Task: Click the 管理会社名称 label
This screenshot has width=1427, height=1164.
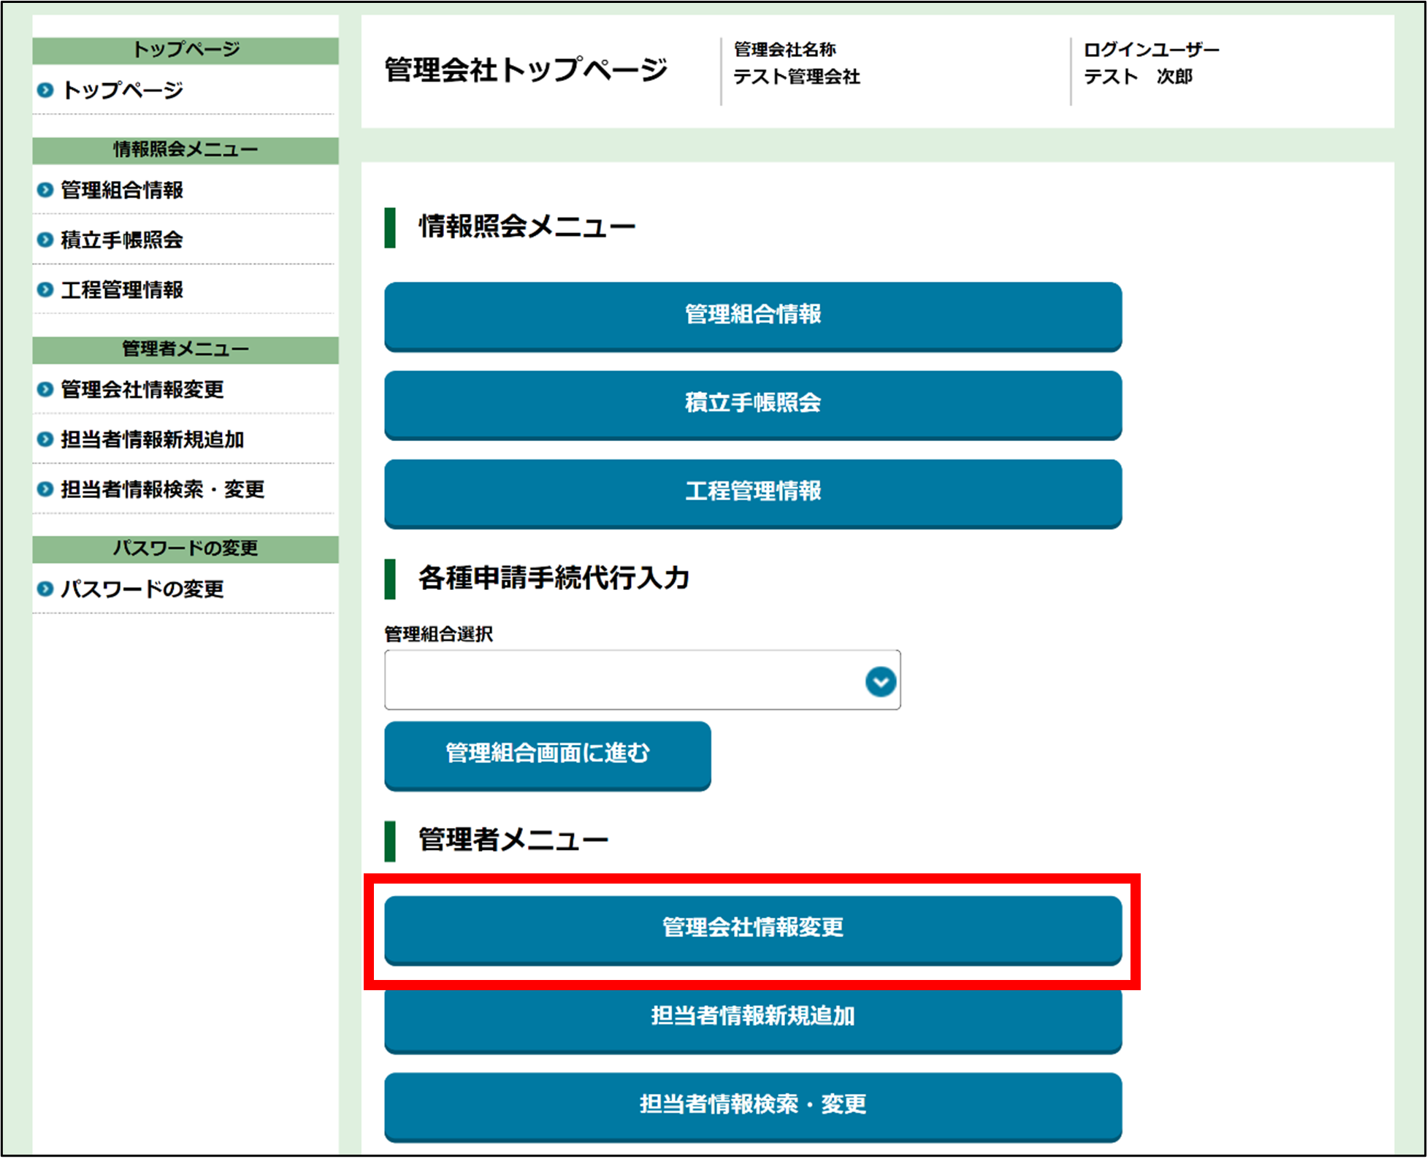Action: tap(785, 50)
